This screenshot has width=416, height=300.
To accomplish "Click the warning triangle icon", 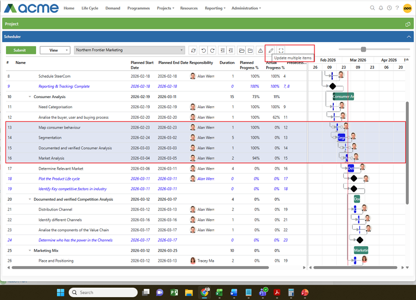I will pos(260,50).
